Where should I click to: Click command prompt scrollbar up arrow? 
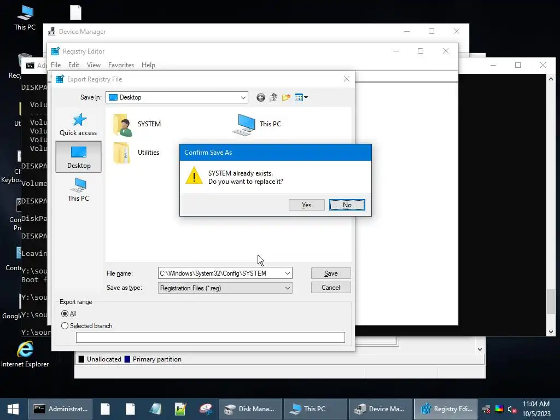[x=551, y=79]
